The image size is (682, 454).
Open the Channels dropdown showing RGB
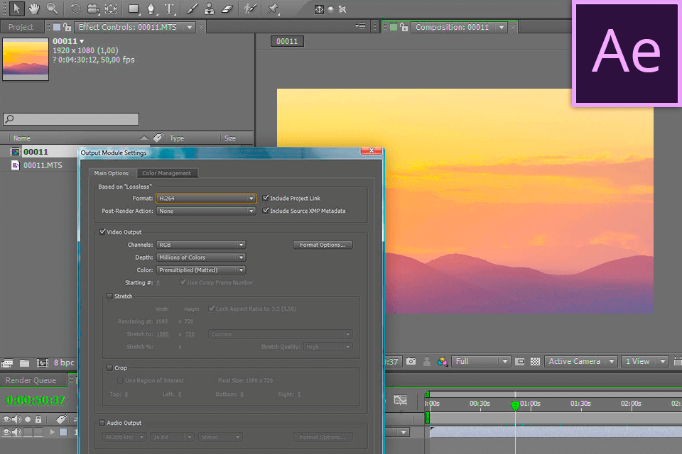coord(201,245)
